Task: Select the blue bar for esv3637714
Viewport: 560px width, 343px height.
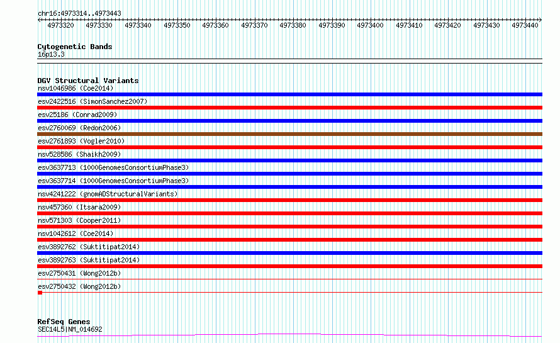Action: point(289,187)
